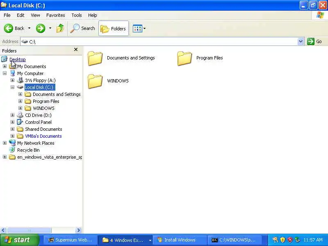328x246 pixels.
Task: Select Documents and Settings folder in file pane
Action: 121,58
